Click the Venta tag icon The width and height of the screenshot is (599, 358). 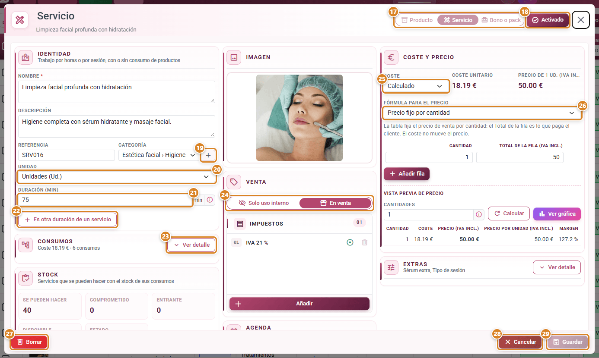pos(234,182)
